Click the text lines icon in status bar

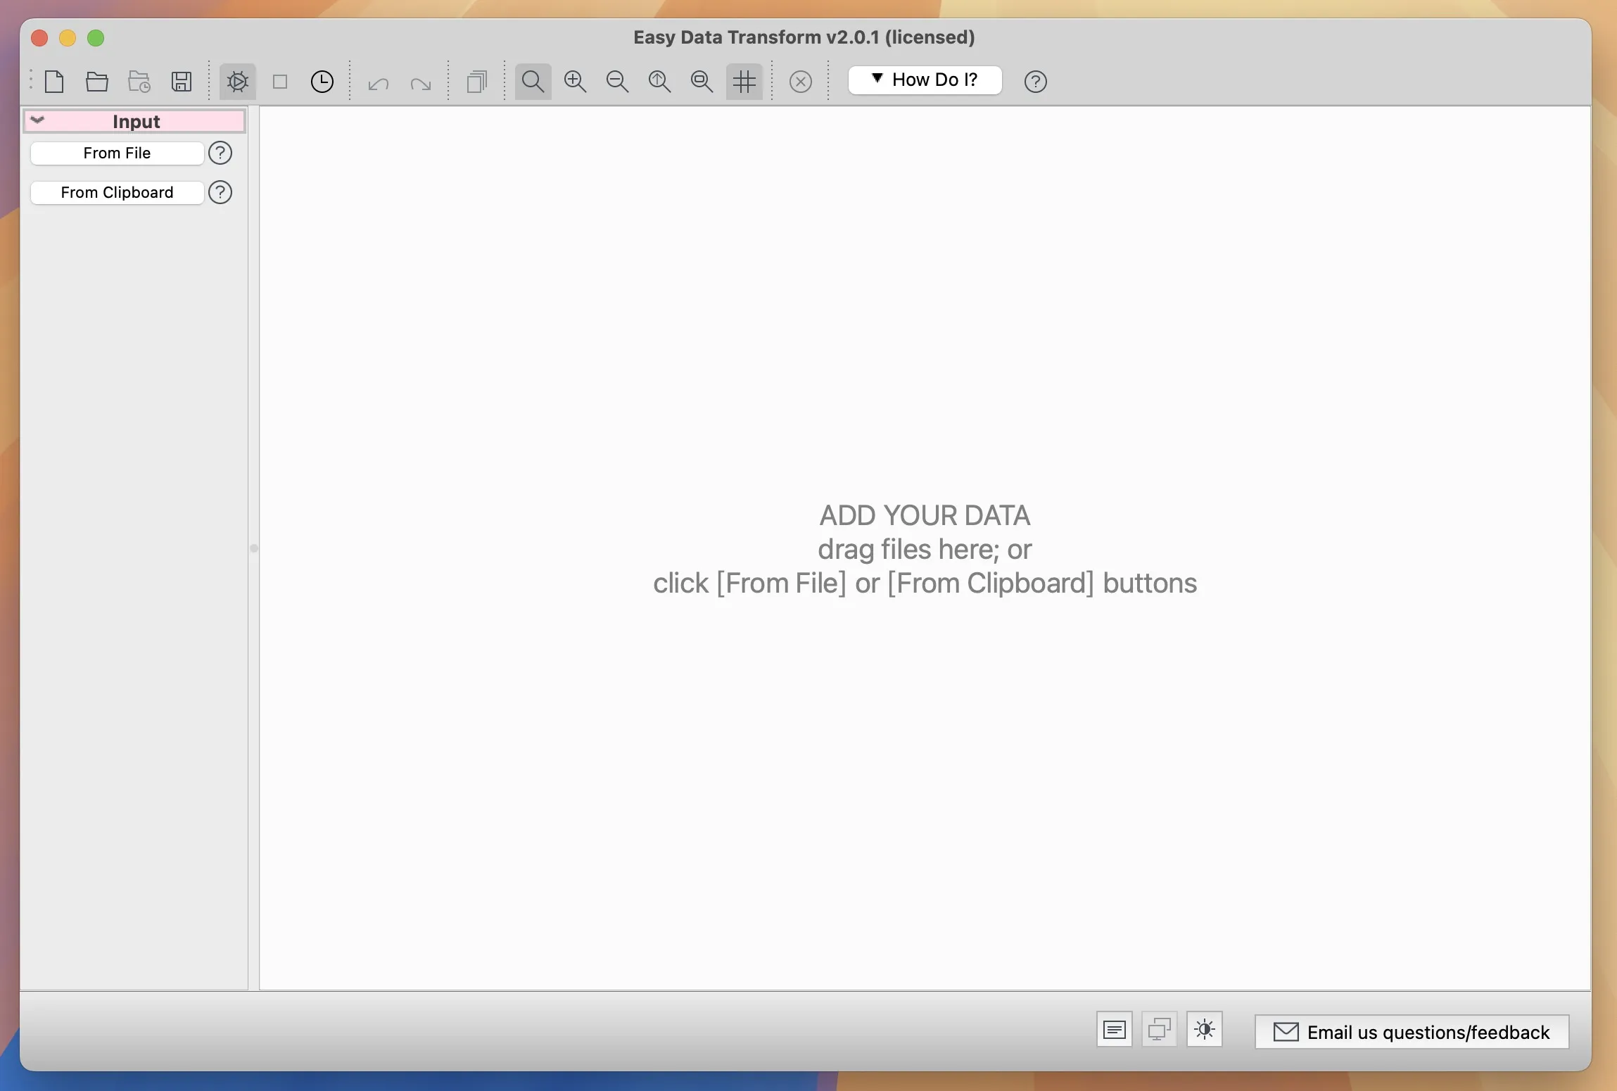coord(1115,1030)
